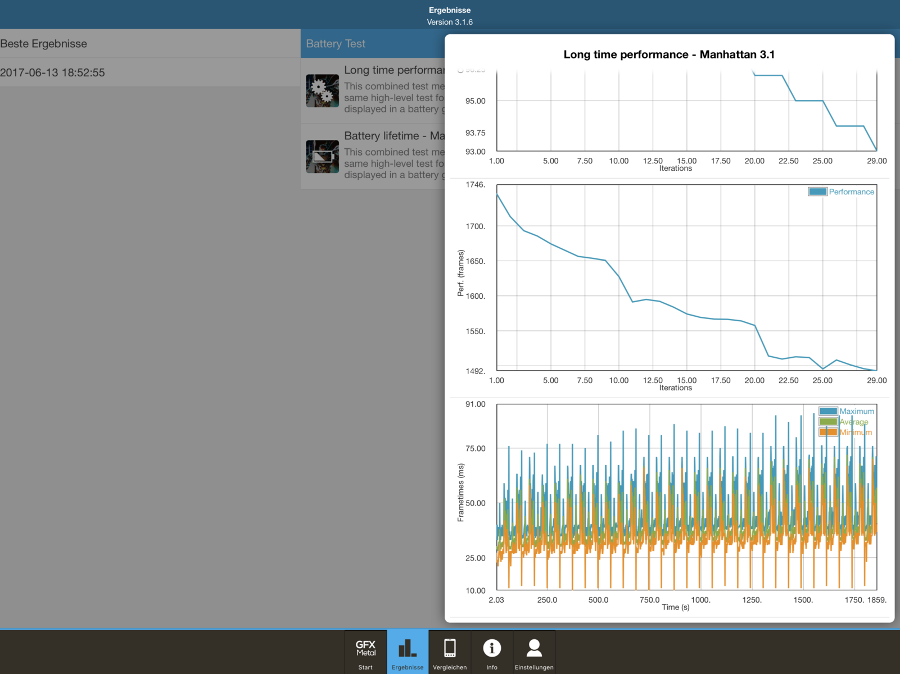Click the Time (s) axis label

tap(675, 607)
